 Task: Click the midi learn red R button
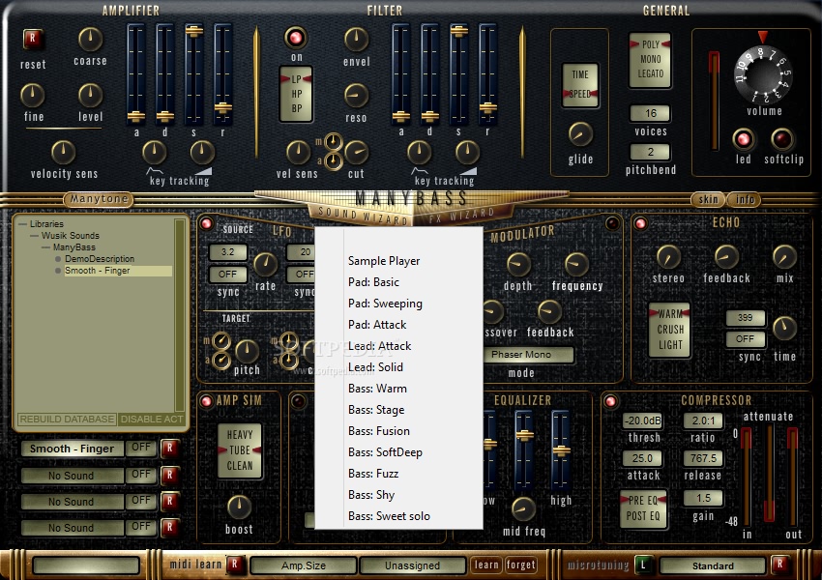[235, 565]
